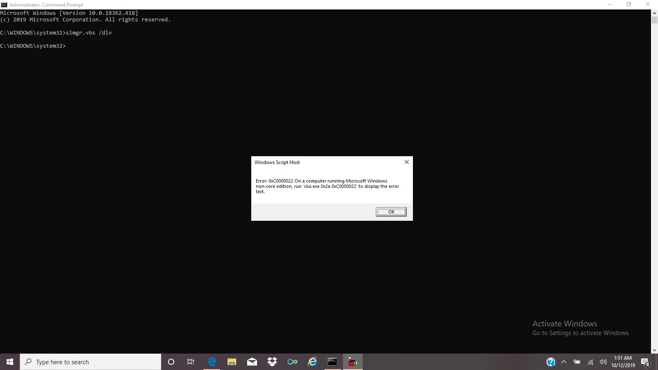Restore down the Command Prompt window
The image size is (658, 370).
(x=629, y=5)
